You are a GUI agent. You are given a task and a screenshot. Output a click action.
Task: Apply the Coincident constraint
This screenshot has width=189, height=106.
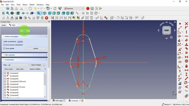(186, 24)
